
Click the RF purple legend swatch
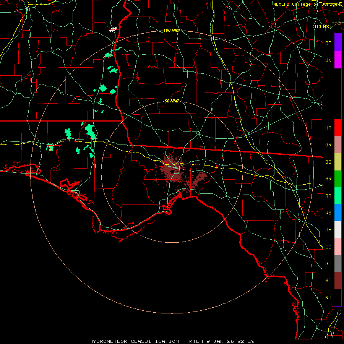[338, 43]
